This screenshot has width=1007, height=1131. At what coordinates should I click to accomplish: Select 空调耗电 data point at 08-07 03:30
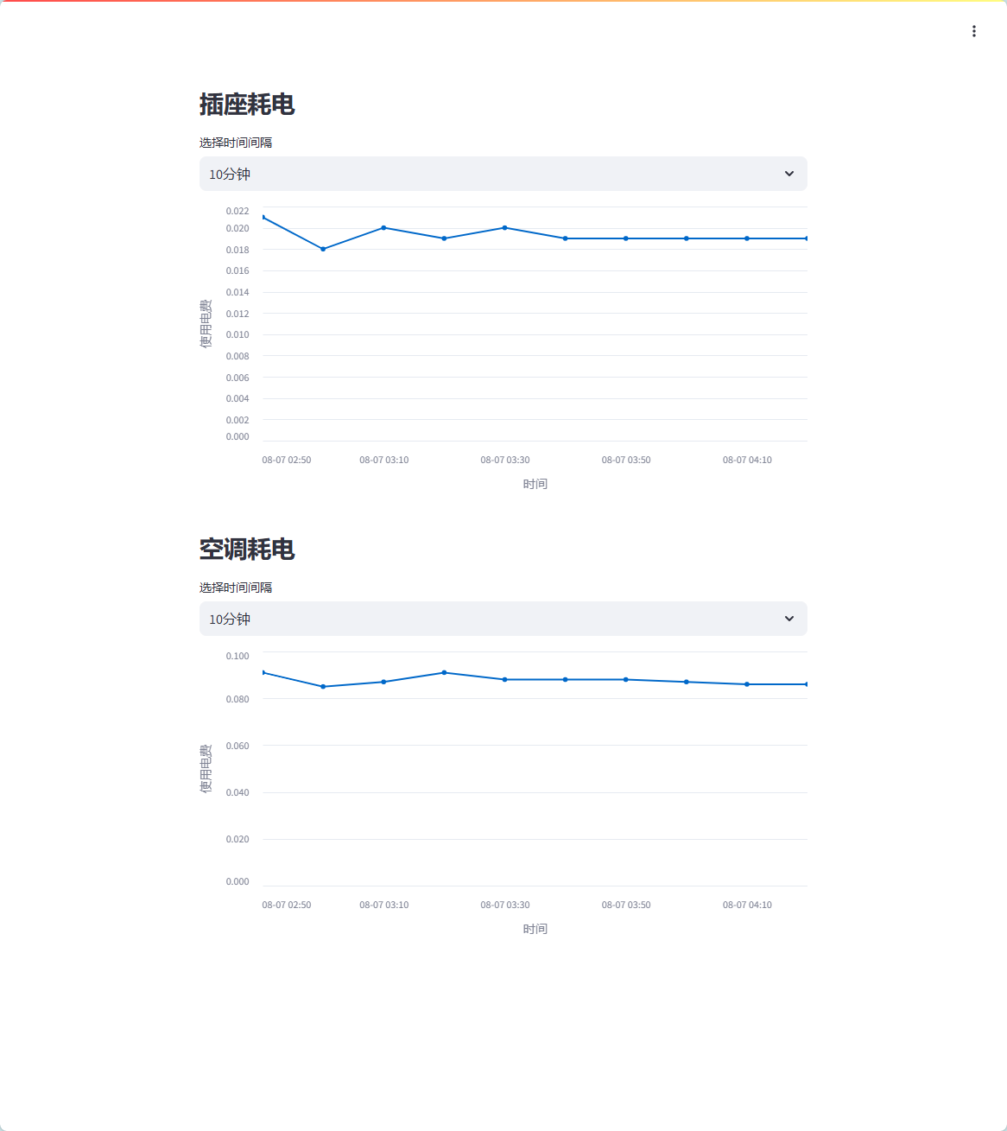point(505,680)
